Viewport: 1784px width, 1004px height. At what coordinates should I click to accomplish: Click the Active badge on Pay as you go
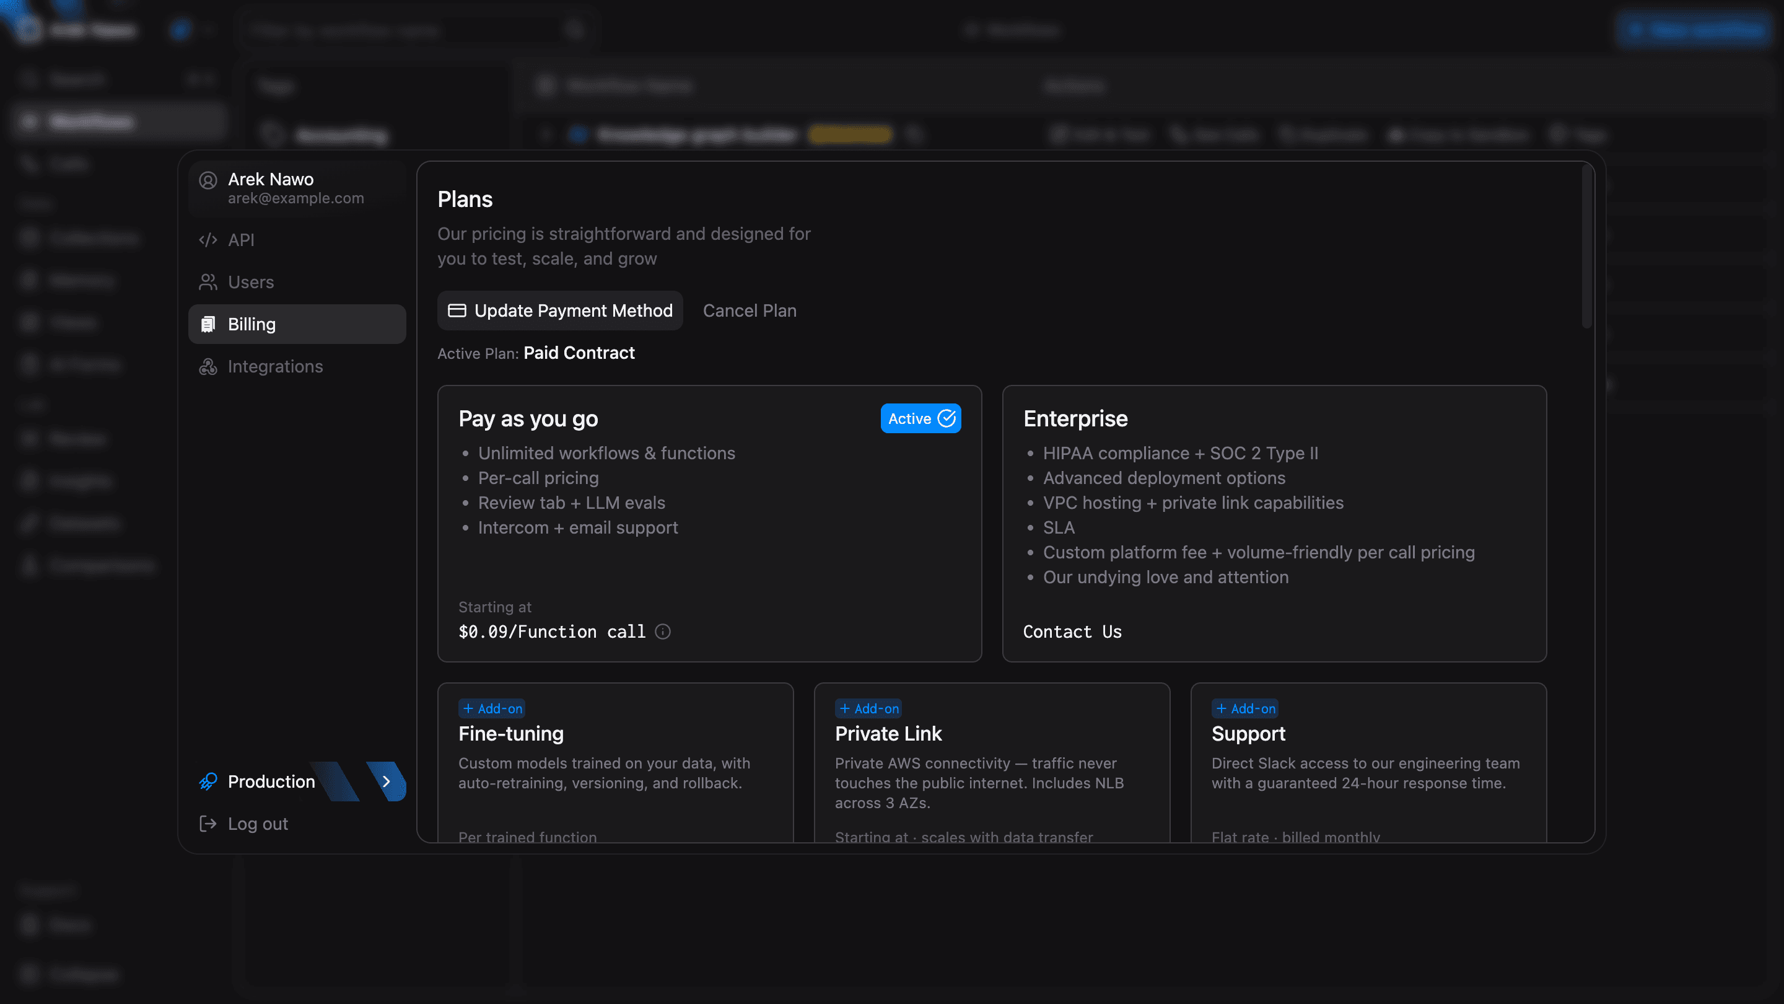920,418
